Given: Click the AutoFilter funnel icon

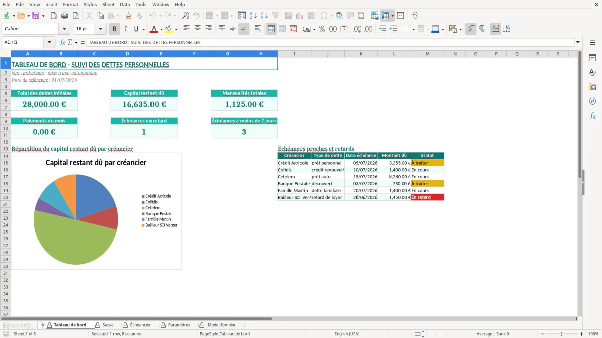Looking at the screenshot, I should click(275, 16).
